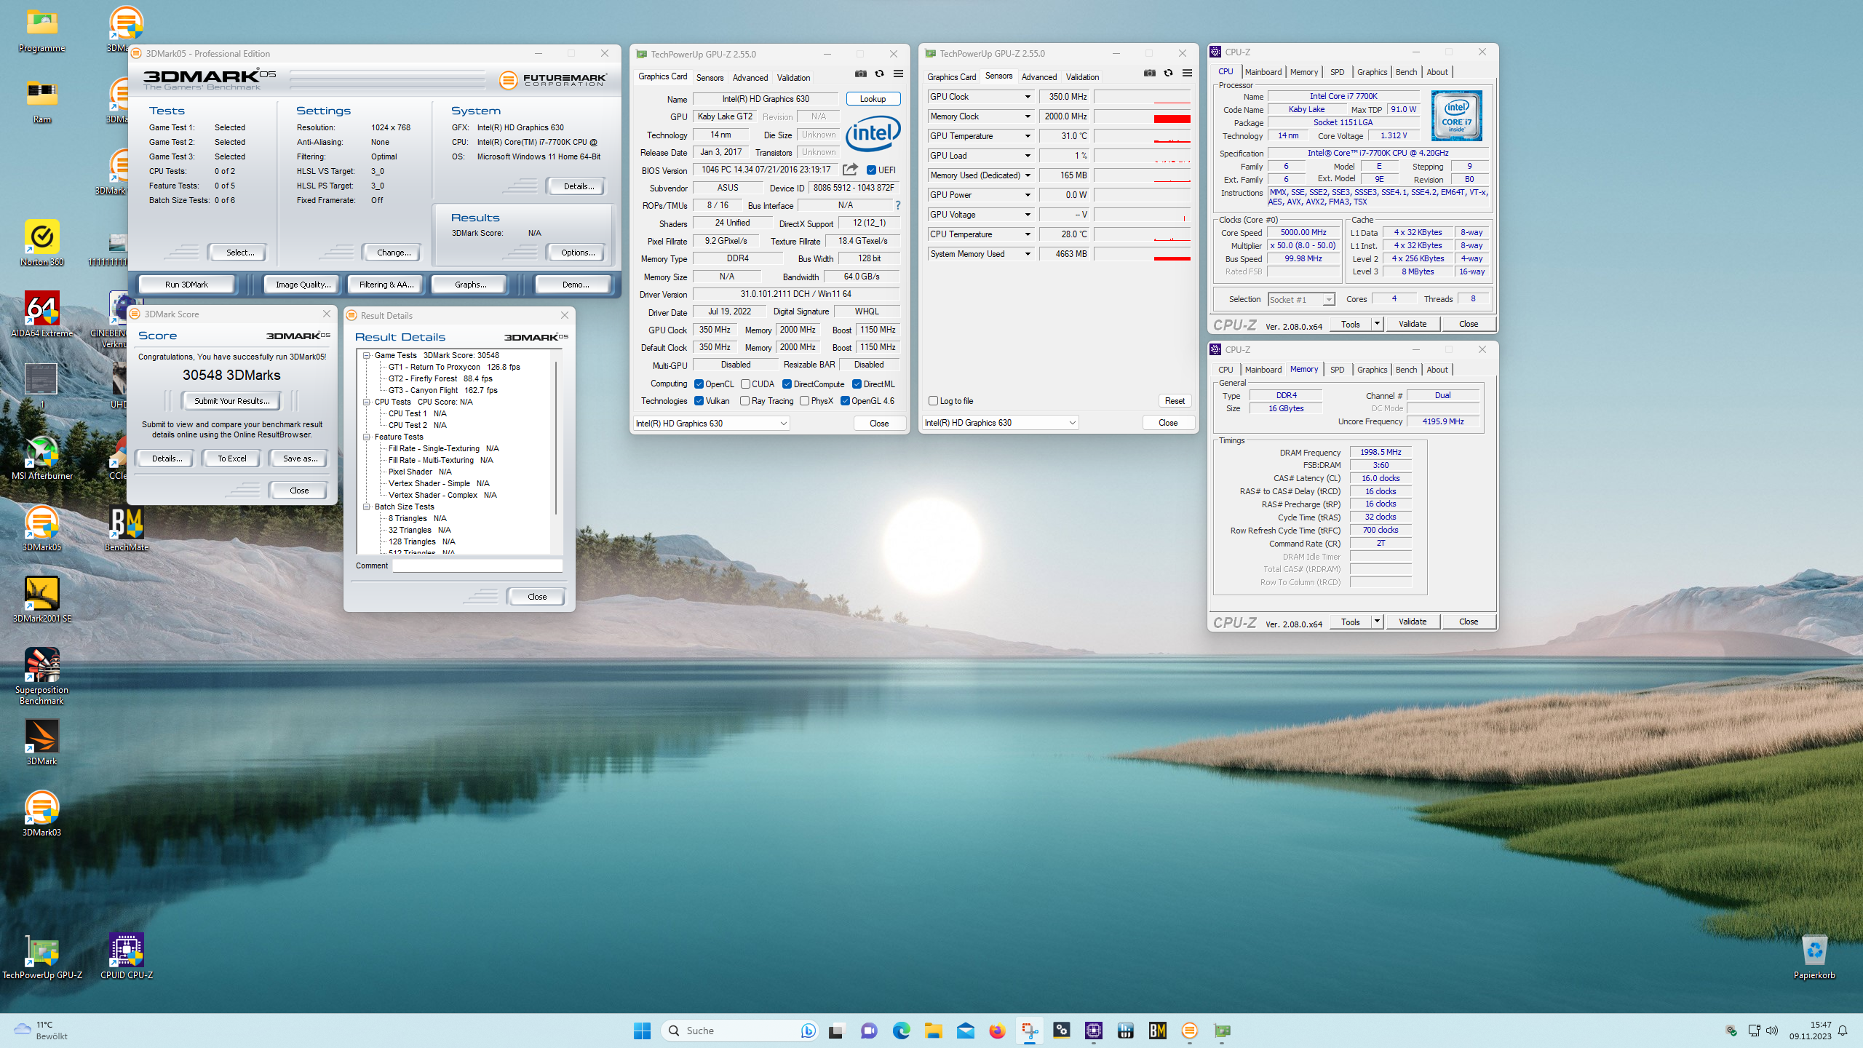Toggle the Vulkan checkbox
The height and width of the screenshot is (1048, 1863).
click(x=699, y=401)
